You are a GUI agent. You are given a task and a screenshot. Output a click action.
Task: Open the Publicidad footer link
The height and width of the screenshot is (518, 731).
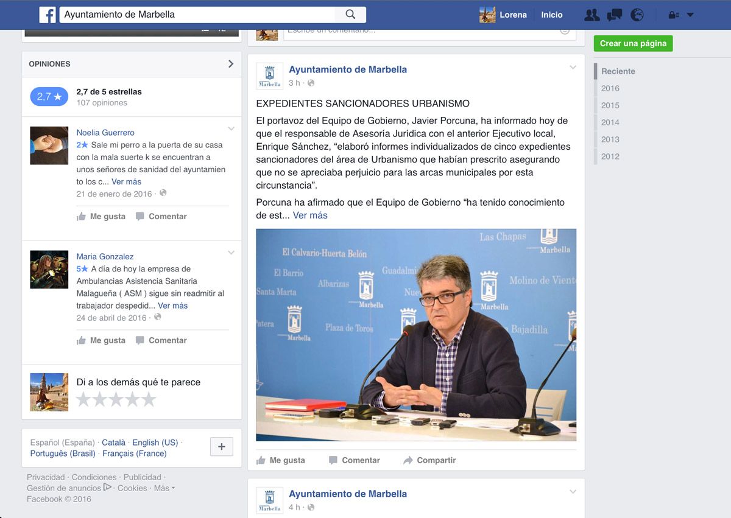[143, 477]
